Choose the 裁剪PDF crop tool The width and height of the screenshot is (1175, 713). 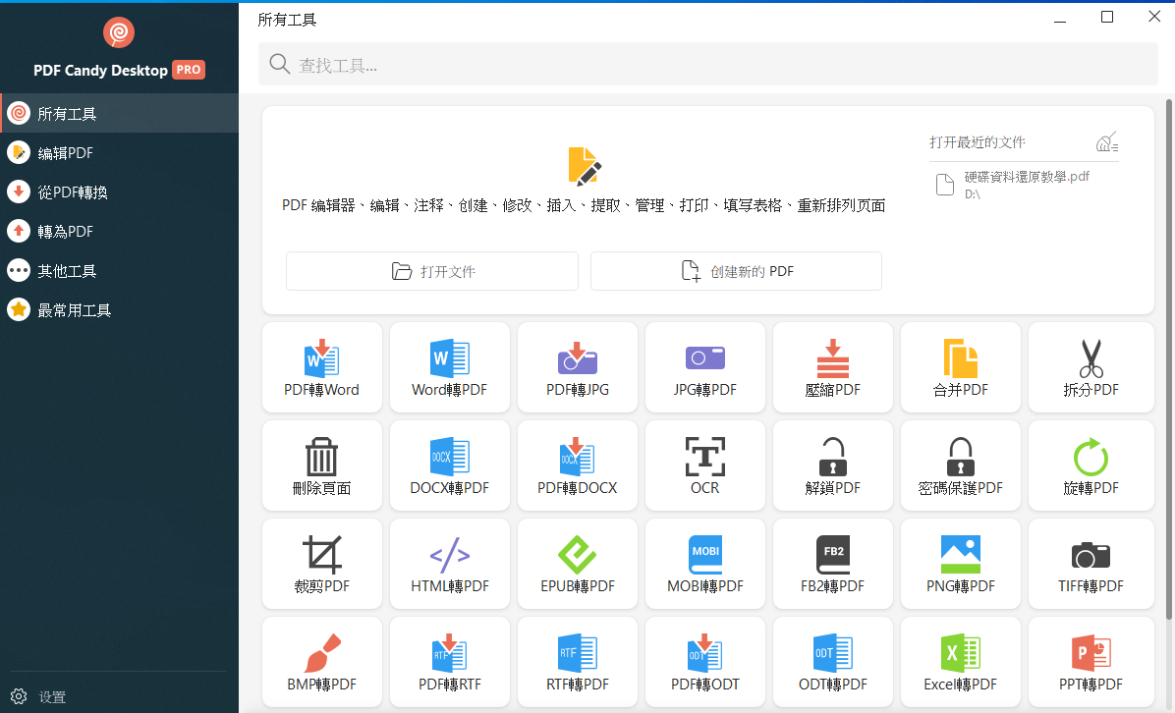321,563
